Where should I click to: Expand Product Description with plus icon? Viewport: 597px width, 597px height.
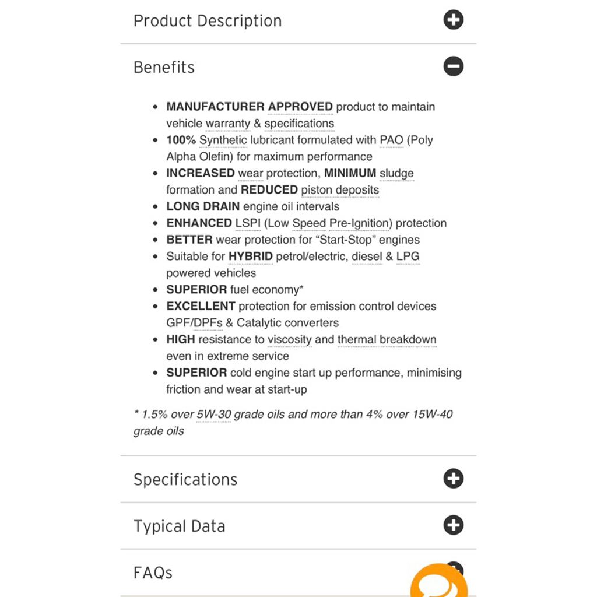coord(453,20)
